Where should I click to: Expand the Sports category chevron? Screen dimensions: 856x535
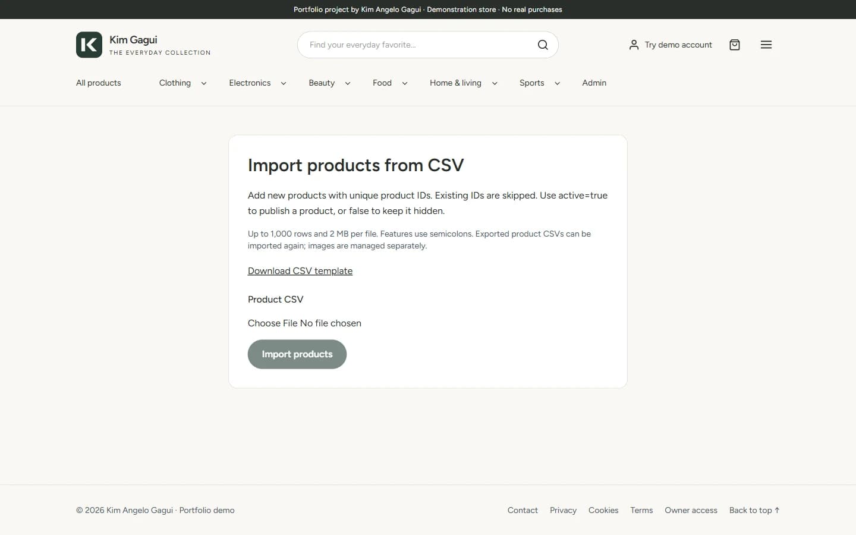pos(558,83)
